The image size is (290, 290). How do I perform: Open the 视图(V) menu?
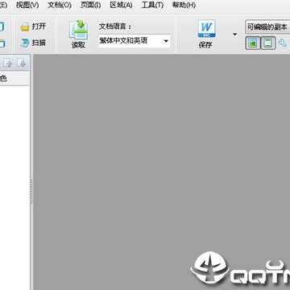[x=27, y=5]
